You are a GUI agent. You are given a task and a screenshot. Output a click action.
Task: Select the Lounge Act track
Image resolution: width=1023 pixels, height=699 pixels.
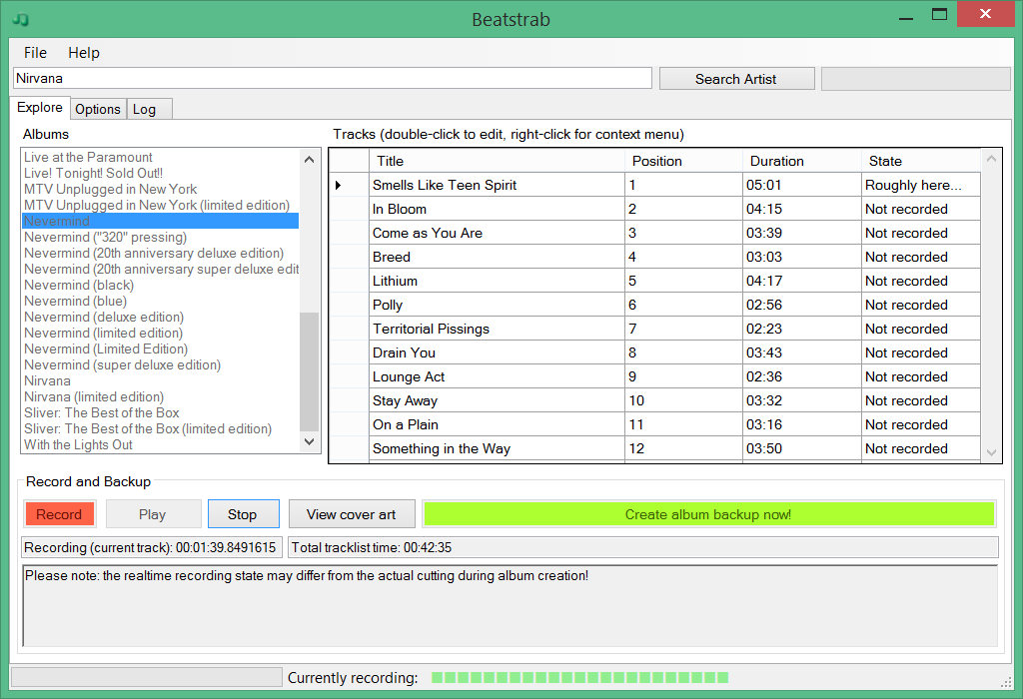click(x=497, y=376)
